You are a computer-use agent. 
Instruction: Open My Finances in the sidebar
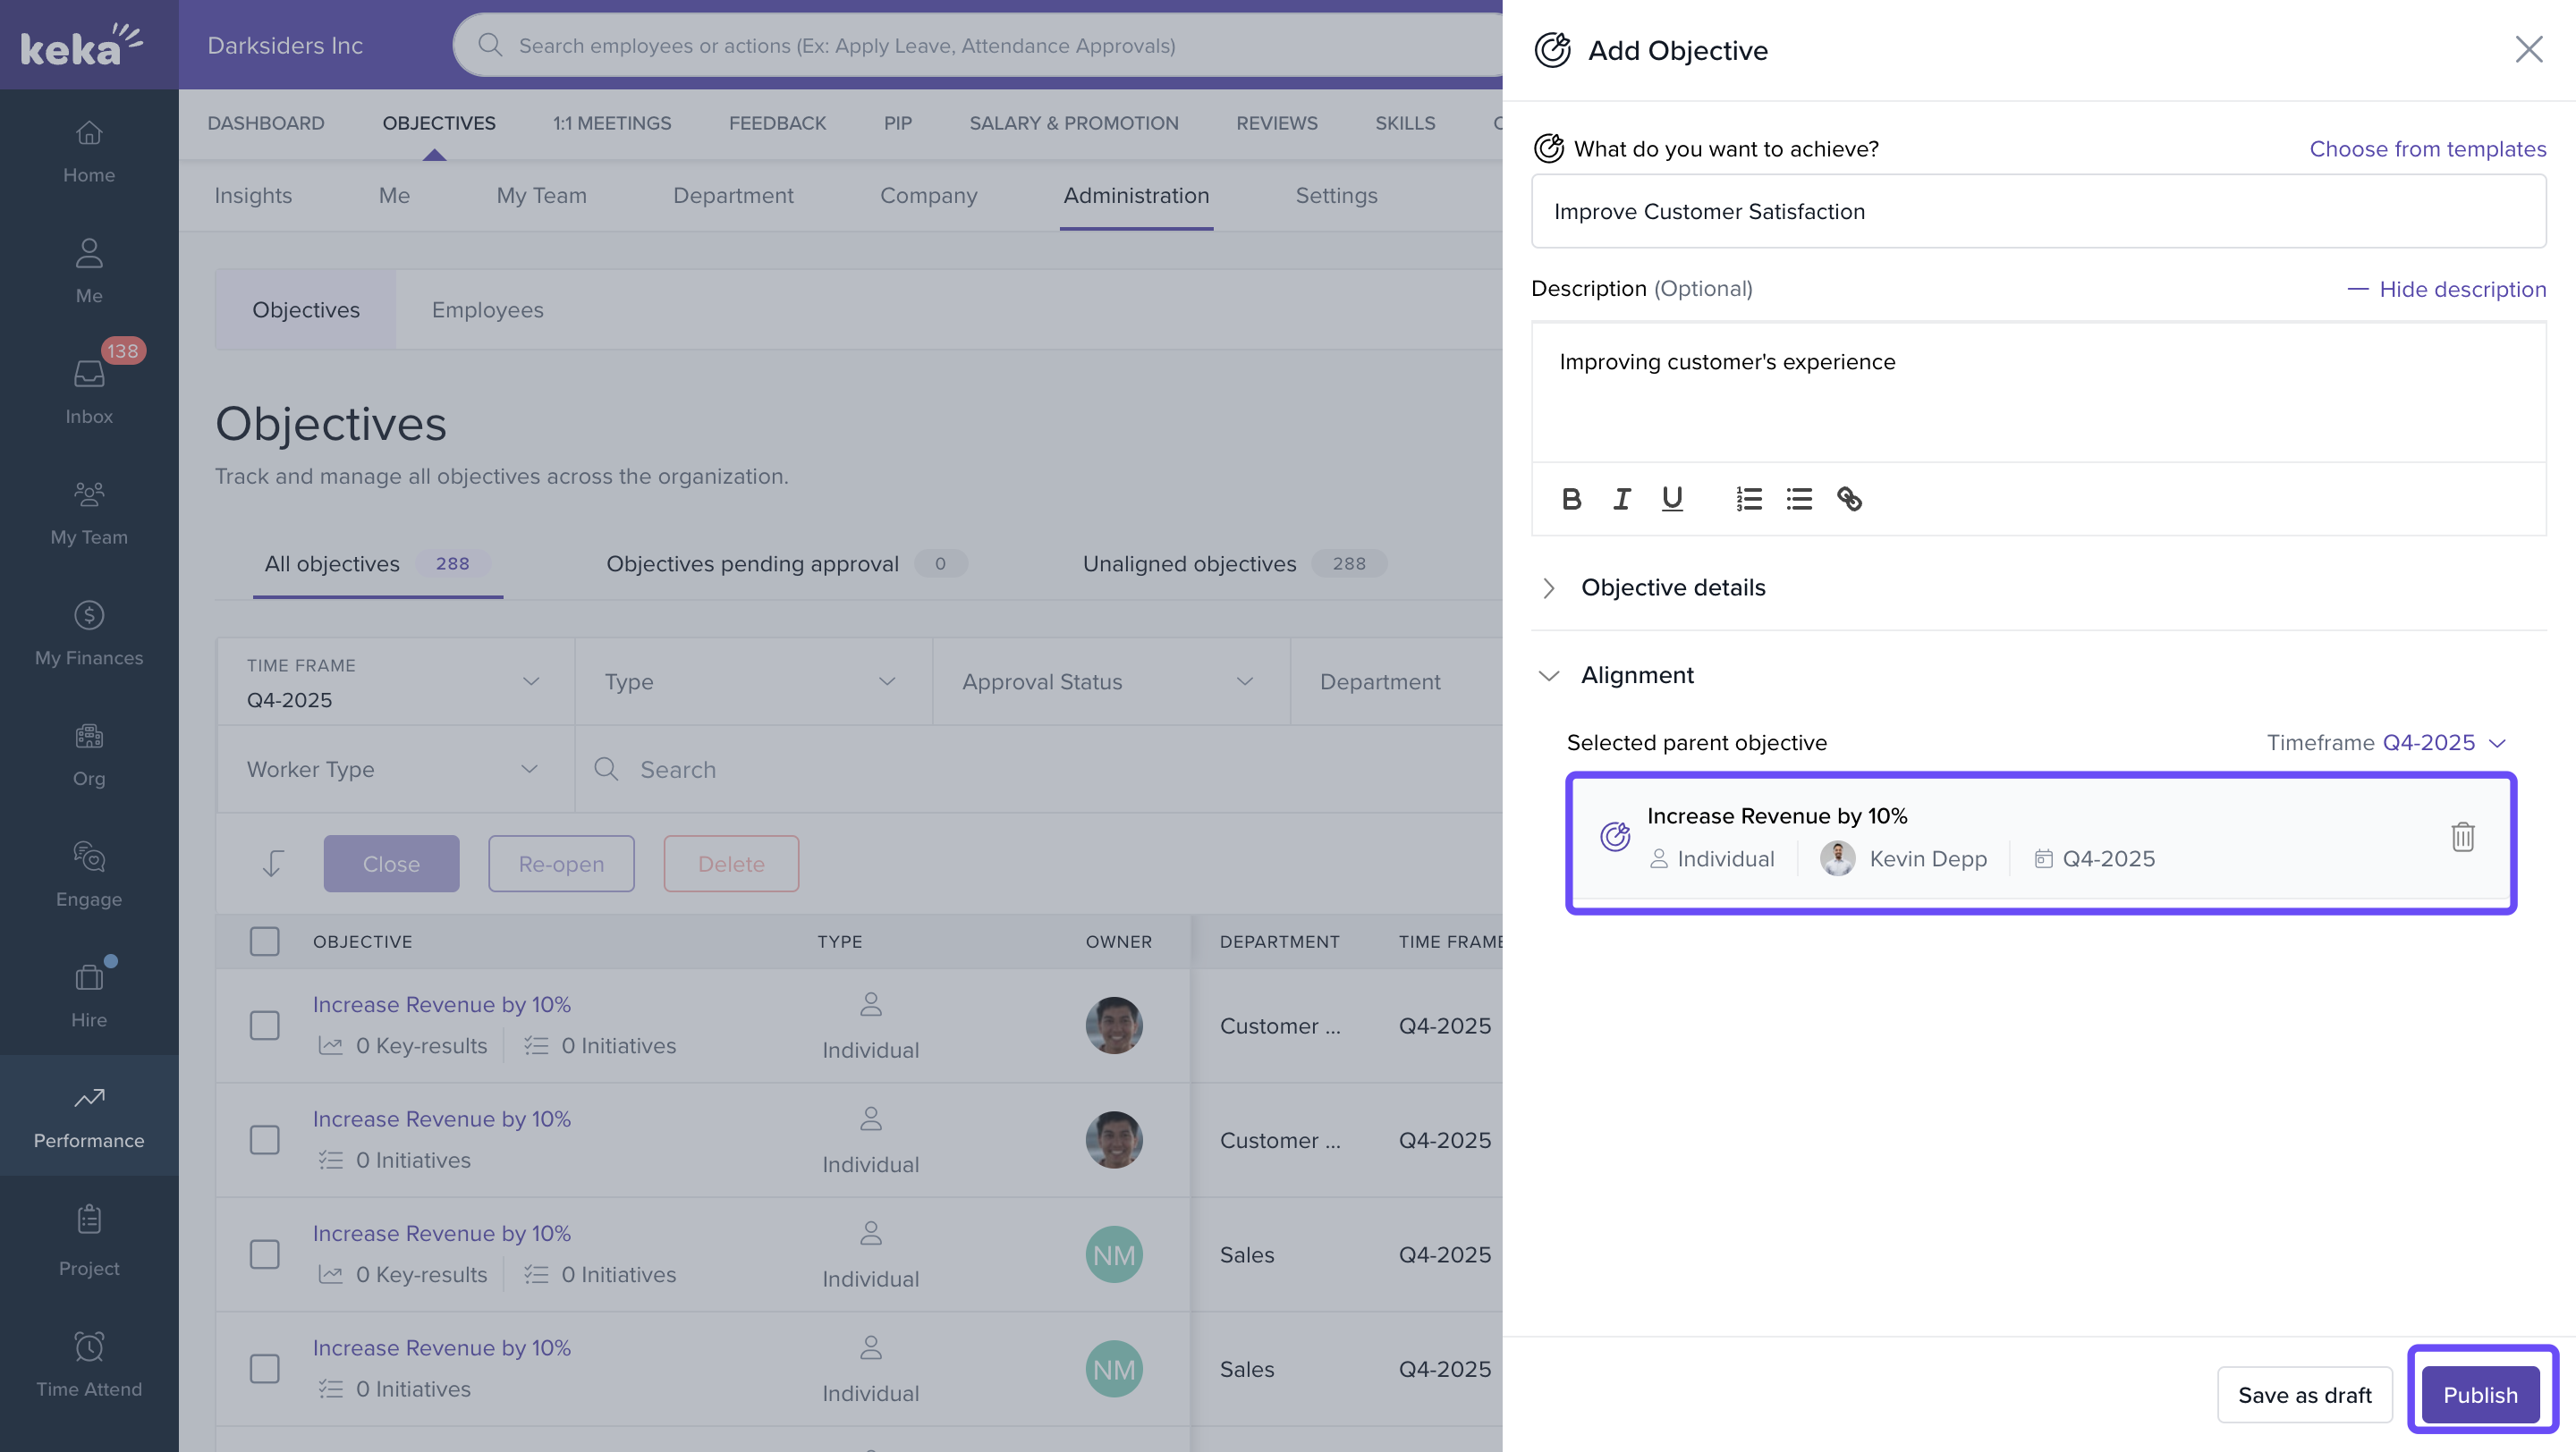[89, 631]
